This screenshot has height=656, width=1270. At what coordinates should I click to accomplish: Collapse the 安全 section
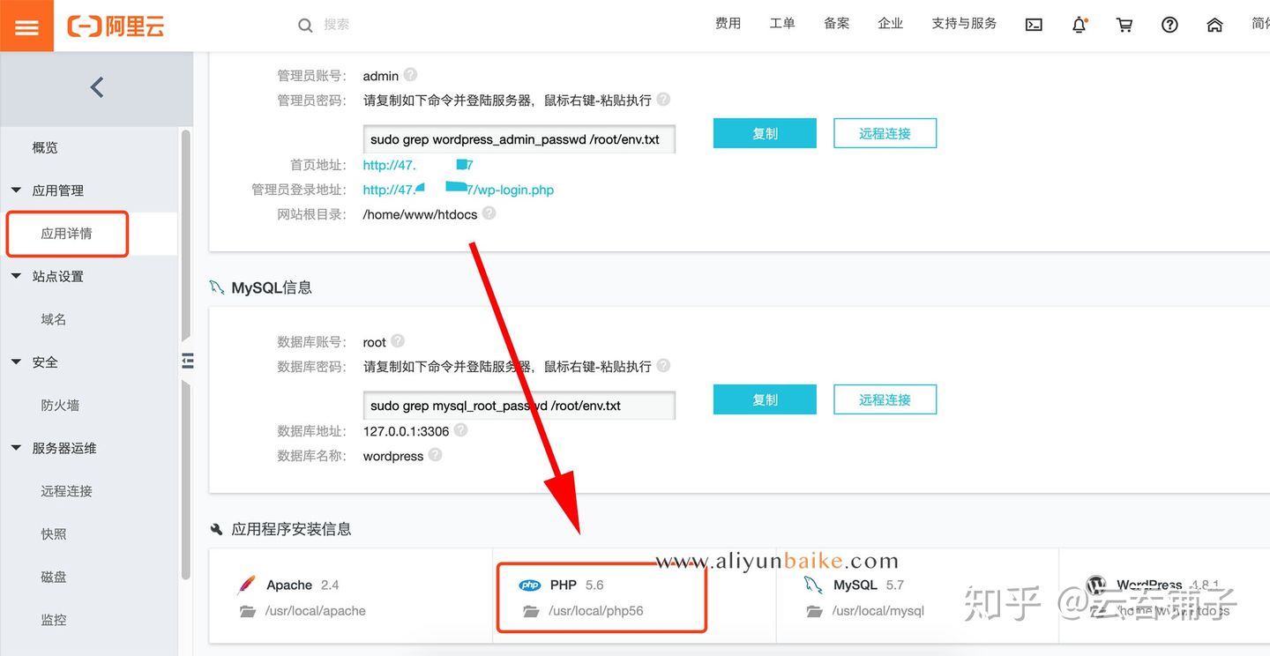16,362
